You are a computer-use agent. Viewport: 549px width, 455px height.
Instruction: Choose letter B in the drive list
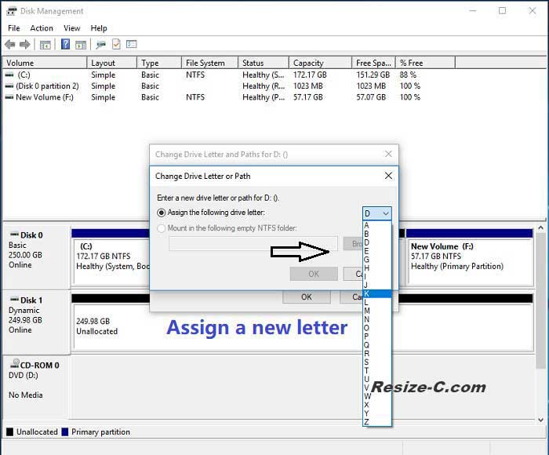(376, 234)
